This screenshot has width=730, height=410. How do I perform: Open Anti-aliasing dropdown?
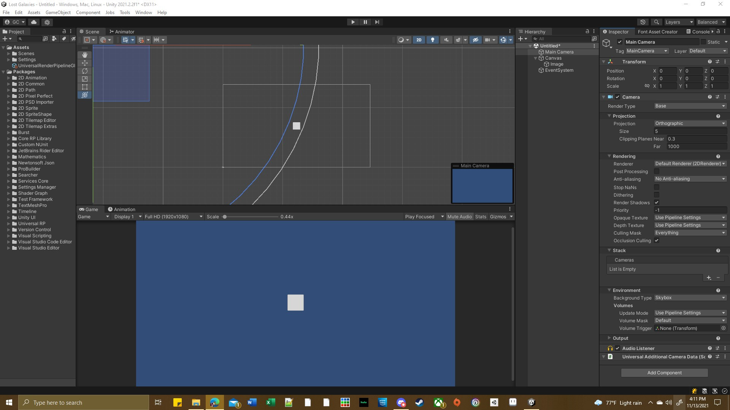[690, 179]
